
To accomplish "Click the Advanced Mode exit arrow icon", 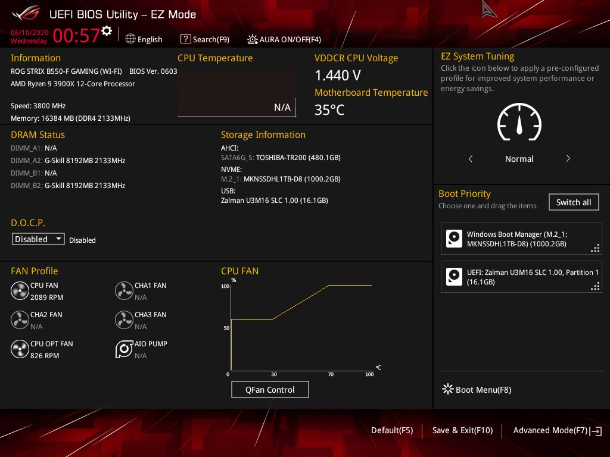I will tap(596, 431).
